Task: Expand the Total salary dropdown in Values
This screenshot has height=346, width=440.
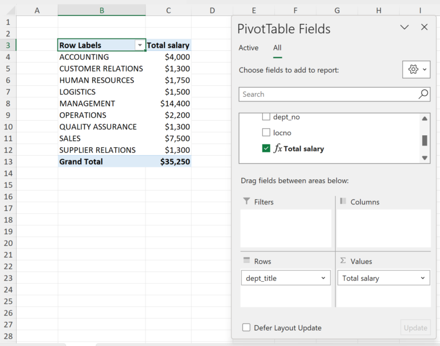Action: (x=423, y=278)
